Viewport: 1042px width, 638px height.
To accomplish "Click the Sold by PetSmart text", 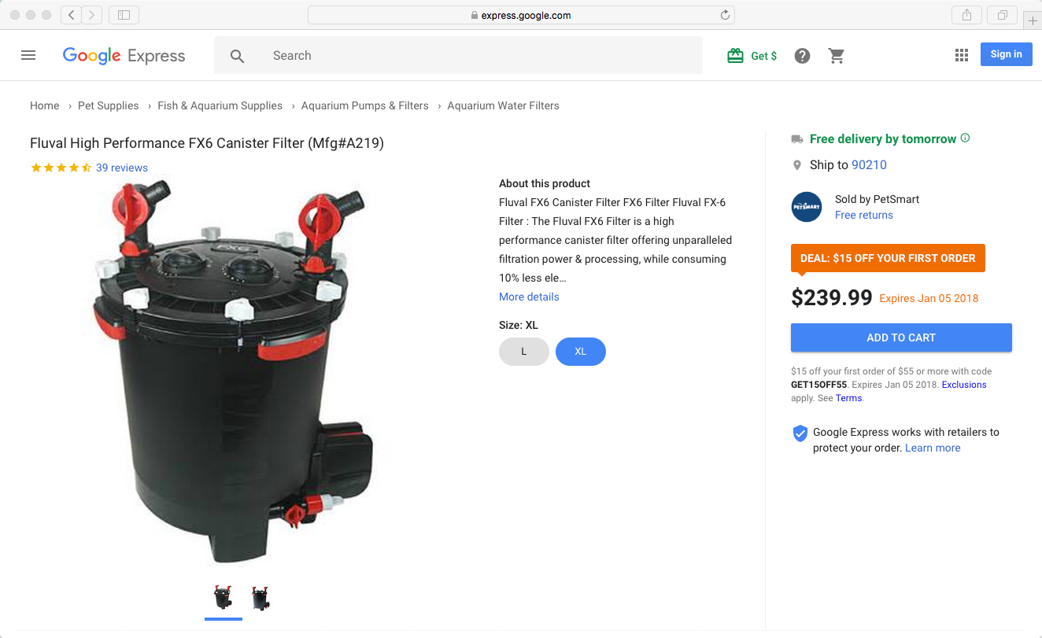I will pyautogui.click(x=877, y=199).
